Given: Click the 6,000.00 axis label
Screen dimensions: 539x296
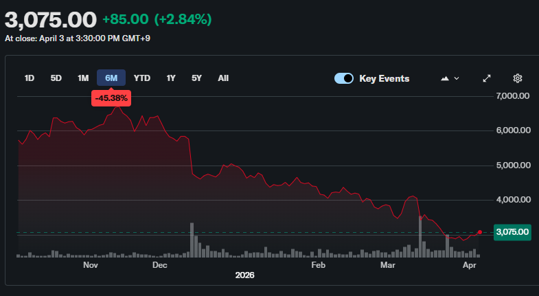Looking at the screenshot, I should 513,130.
